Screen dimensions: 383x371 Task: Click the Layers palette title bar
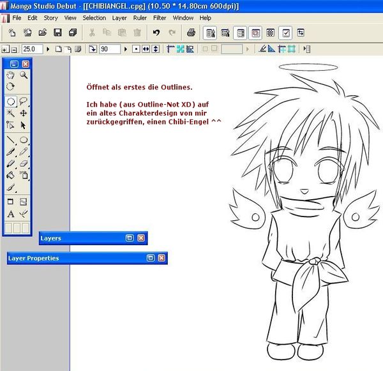[x=93, y=238]
